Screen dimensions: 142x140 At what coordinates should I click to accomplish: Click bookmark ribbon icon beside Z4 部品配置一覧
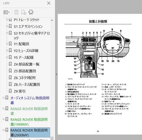(x=10, y=64)
